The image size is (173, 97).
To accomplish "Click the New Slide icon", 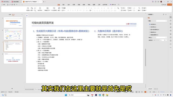I will 48,8.
